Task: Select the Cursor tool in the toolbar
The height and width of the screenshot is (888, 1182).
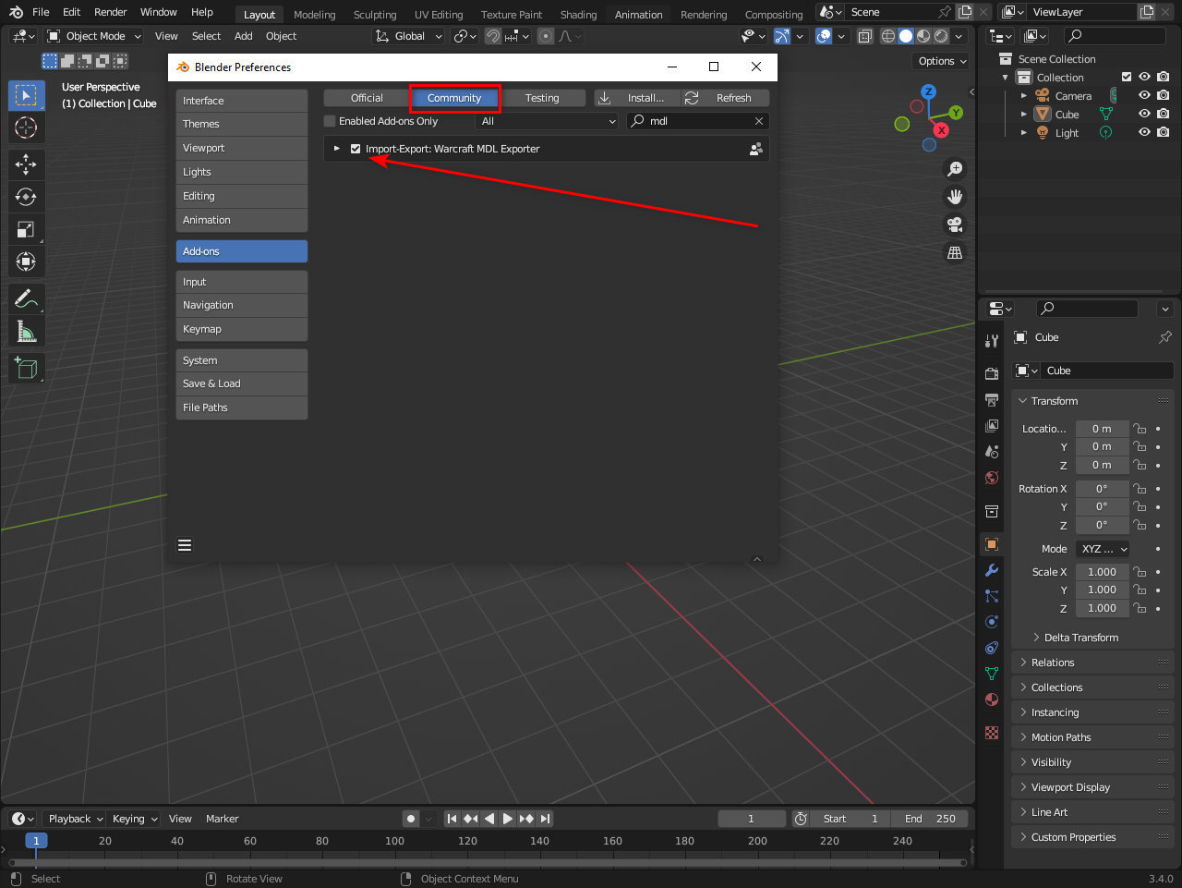Action: pyautogui.click(x=26, y=128)
